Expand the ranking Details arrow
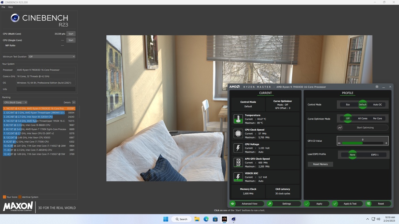399x224 pixels. click(x=74, y=102)
